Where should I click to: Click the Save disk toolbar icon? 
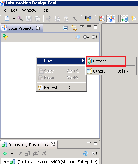coord(29,19)
